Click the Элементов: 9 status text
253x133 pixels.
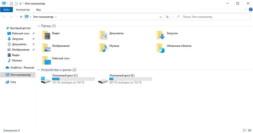11,130
